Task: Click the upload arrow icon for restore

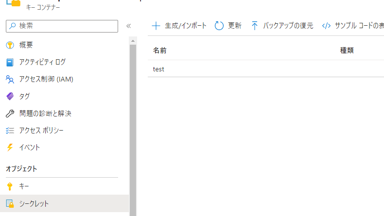Action: (255, 26)
